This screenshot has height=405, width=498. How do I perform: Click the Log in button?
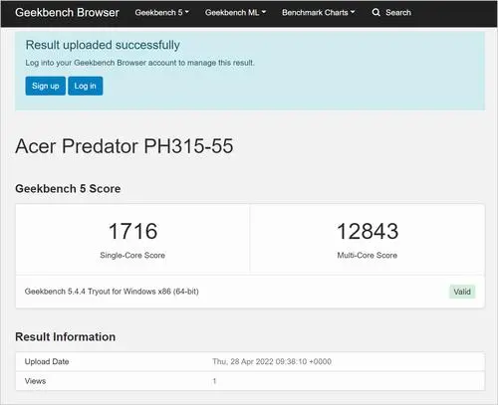tap(86, 86)
